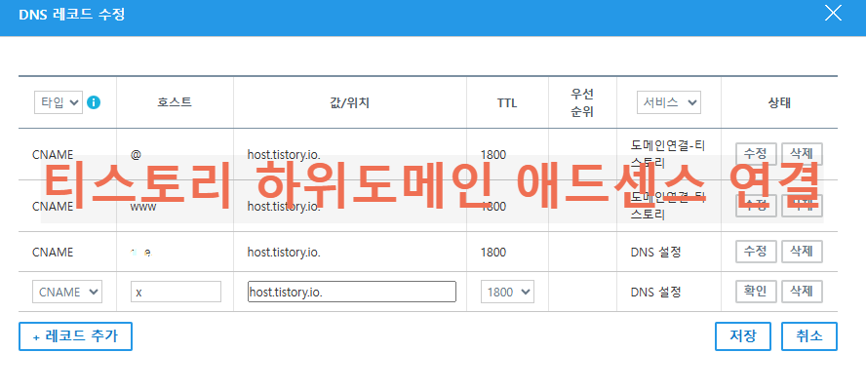Click 1800 TTL in third record row

493,253
